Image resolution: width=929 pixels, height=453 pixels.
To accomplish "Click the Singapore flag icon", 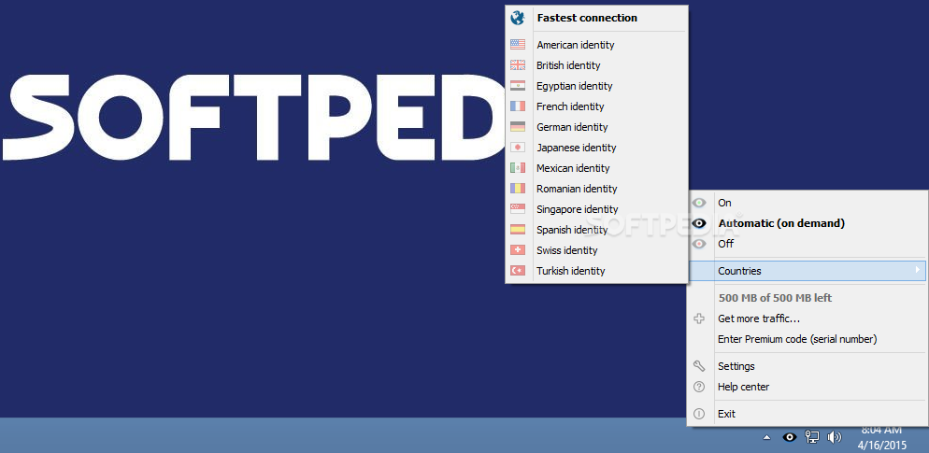I will [x=517, y=209].
